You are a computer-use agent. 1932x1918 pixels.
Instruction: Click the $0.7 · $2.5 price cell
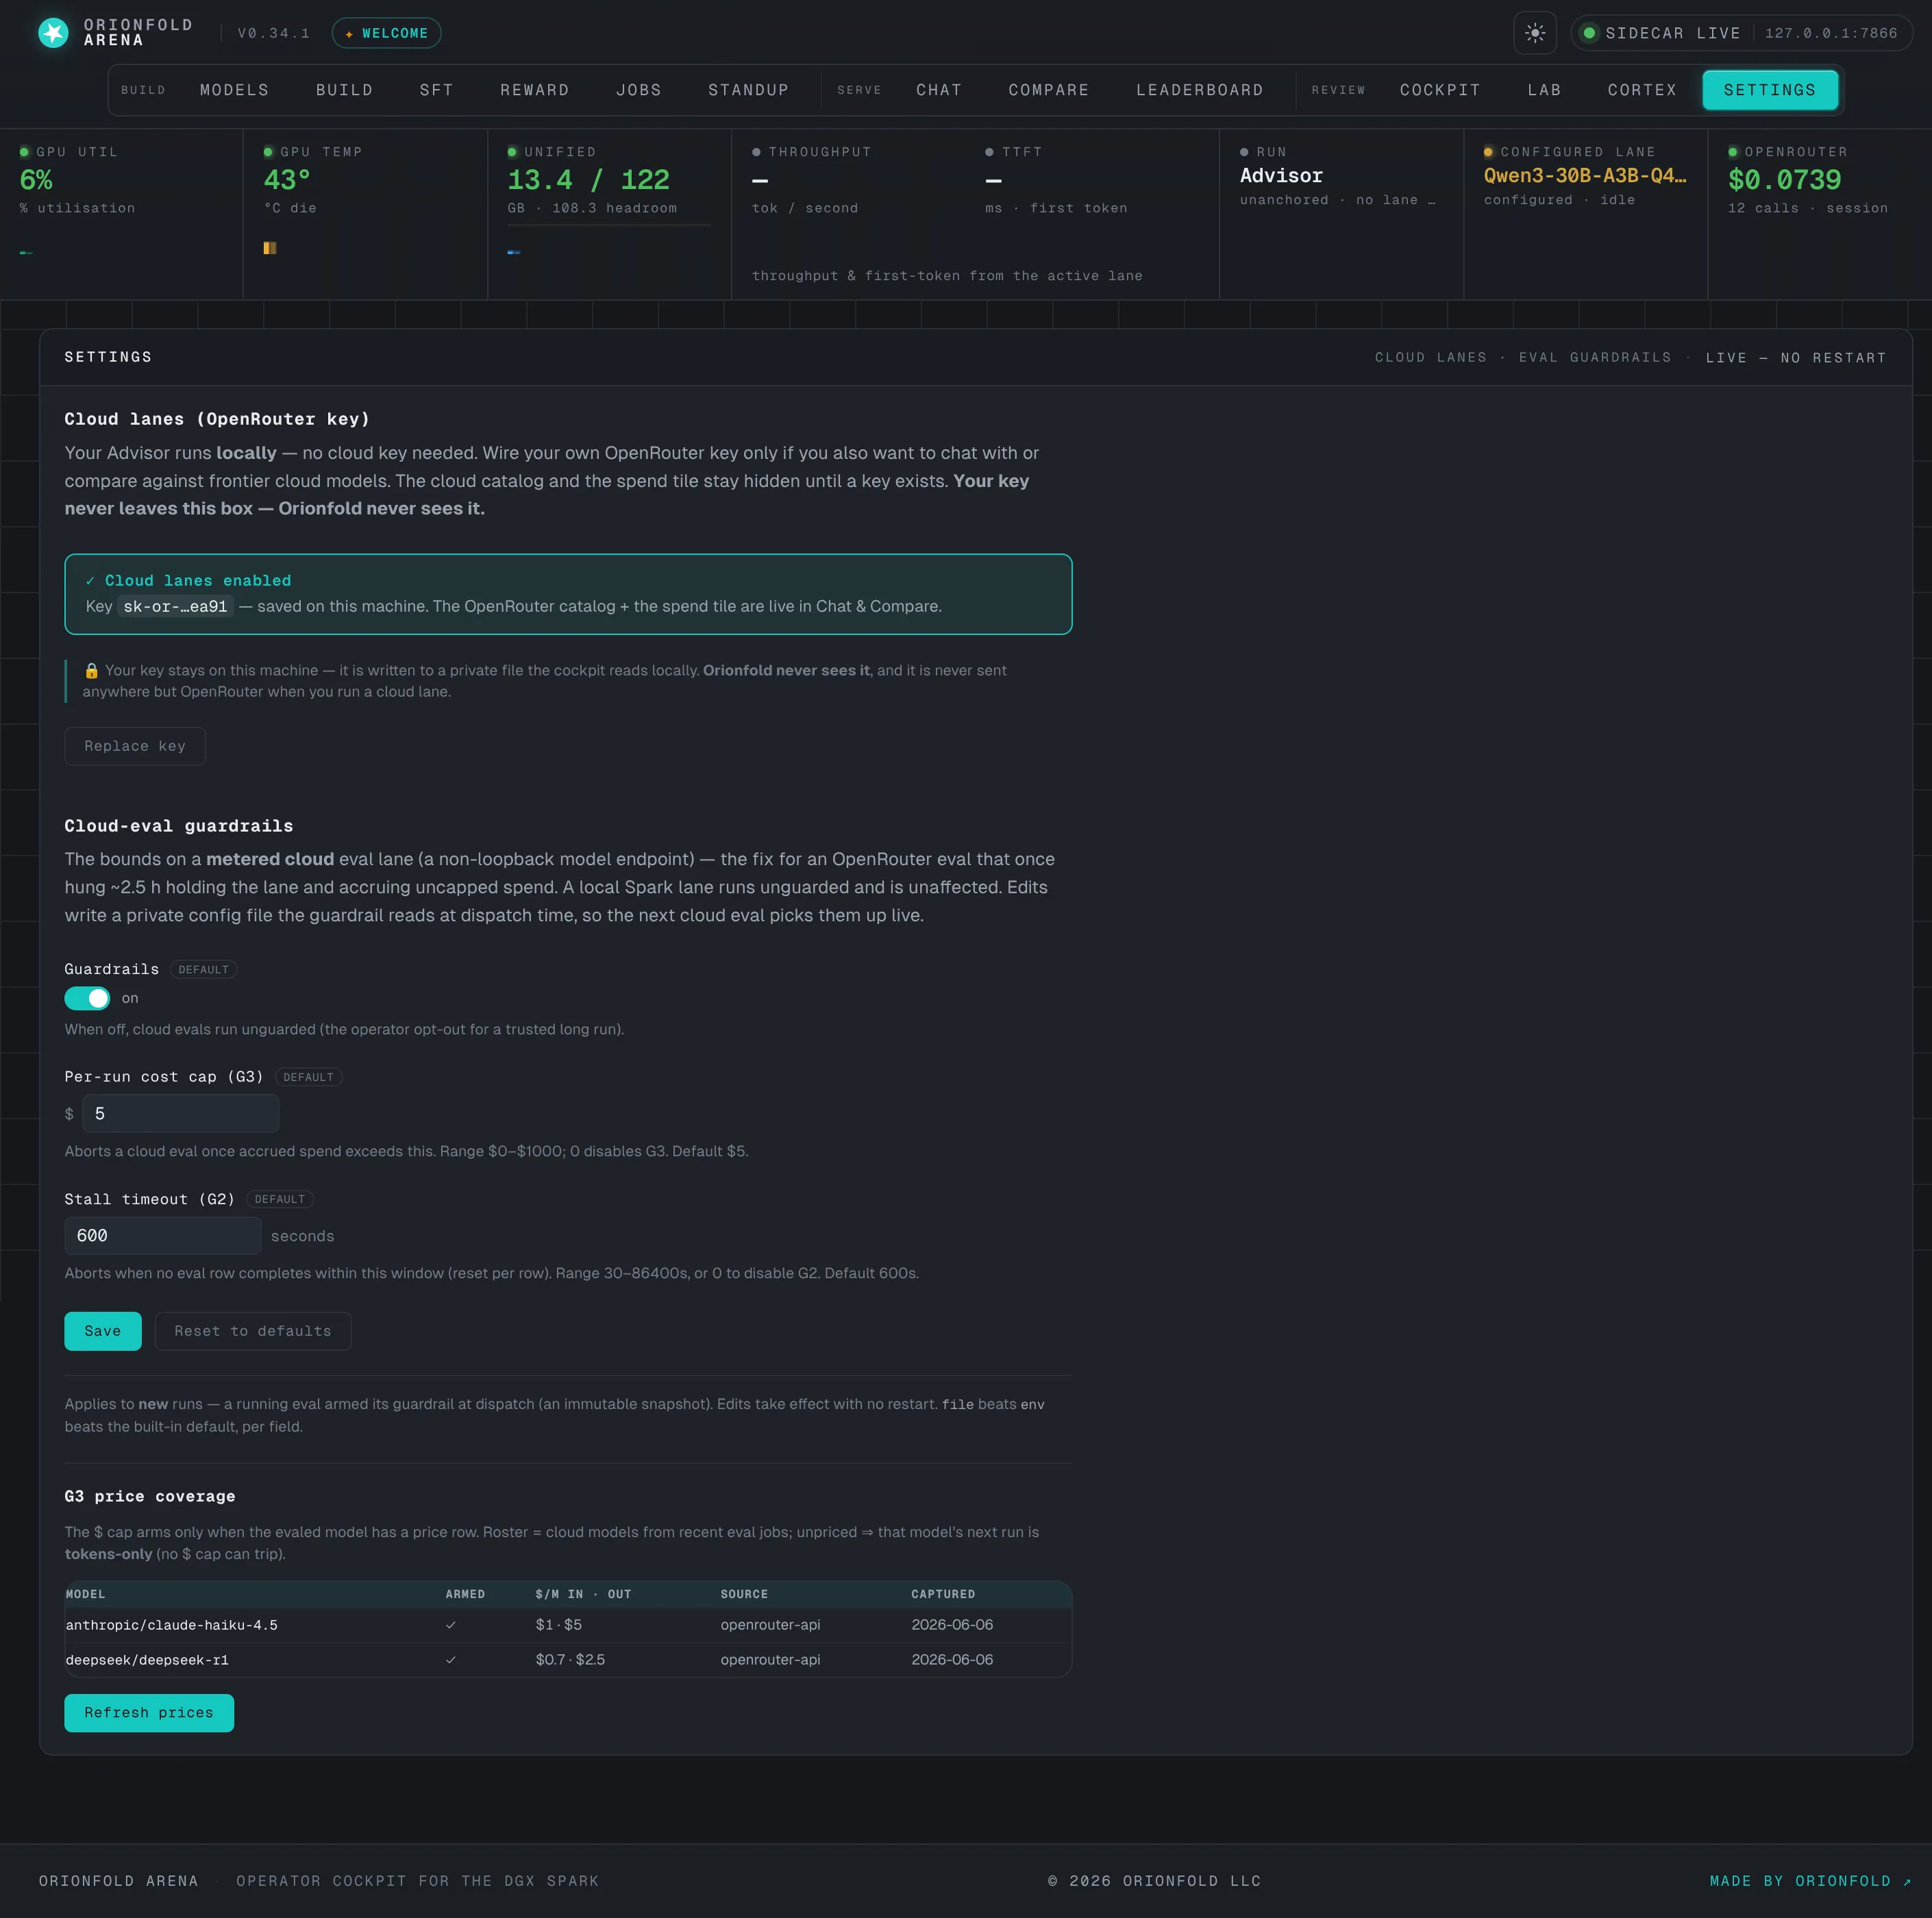(570, 1660)
